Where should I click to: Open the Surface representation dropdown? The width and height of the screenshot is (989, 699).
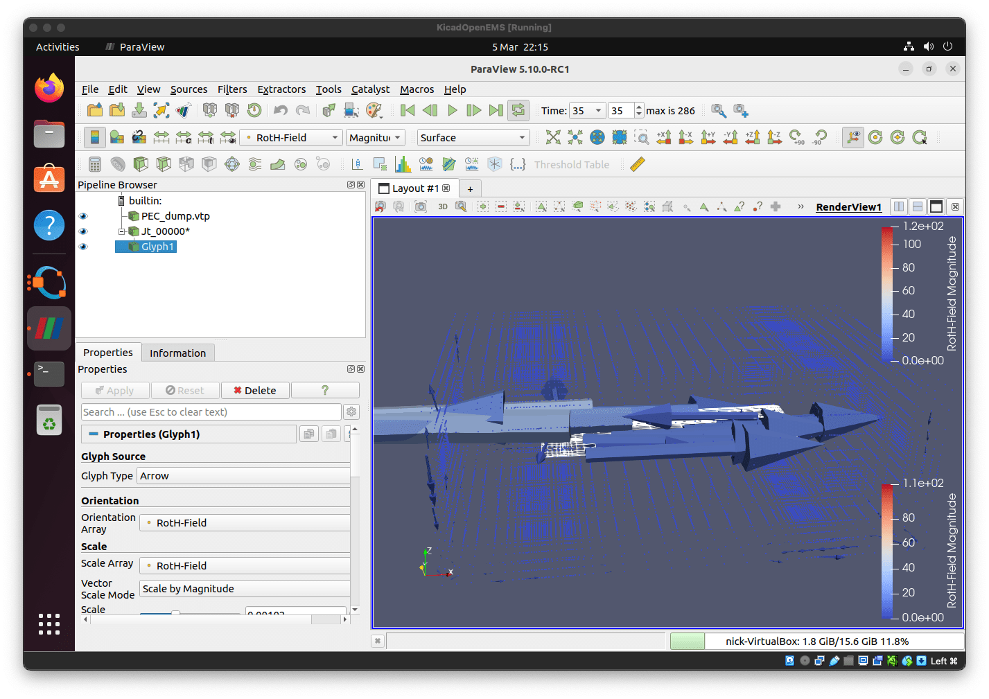pos(473,137)
